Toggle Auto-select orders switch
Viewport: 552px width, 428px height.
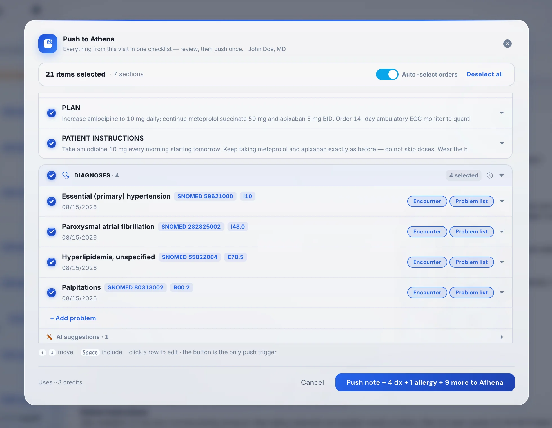click(x=387, y=74)
